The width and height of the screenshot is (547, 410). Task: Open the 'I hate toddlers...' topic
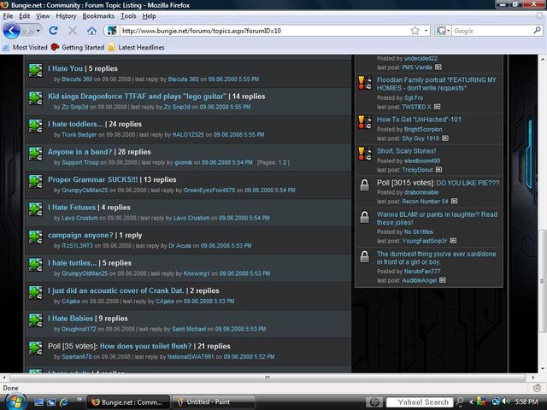click(75, 124)
